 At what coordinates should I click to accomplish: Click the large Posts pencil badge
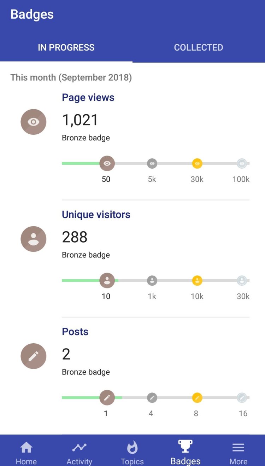(x=34, y=356)
